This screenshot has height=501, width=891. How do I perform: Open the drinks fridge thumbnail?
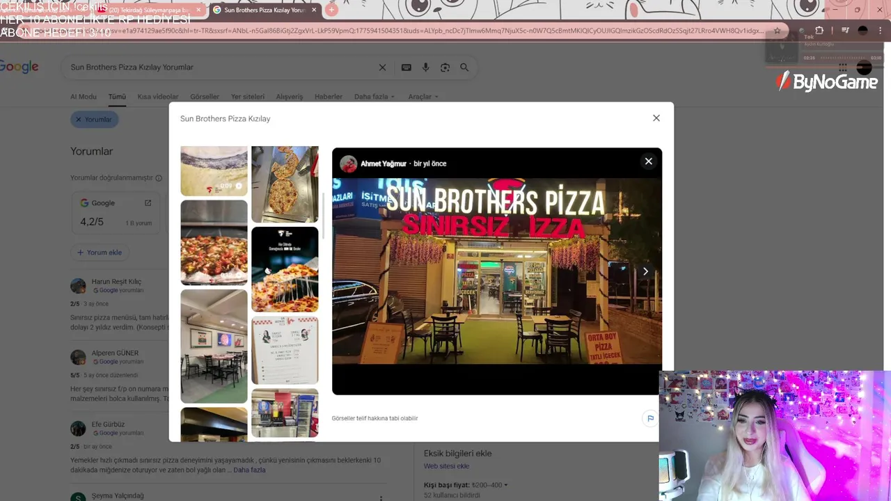click(x=285, y=413)
